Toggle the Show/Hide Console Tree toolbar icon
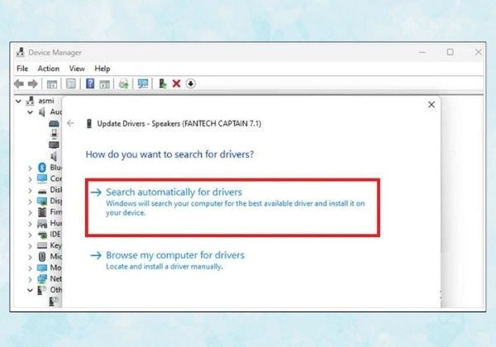The image size is (496, 347). click(52, 84)
